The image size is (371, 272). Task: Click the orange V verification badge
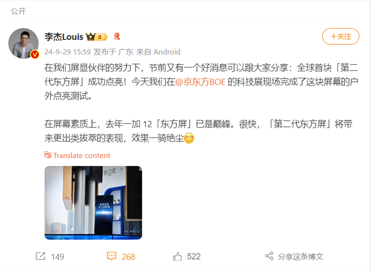pos(35,55)
